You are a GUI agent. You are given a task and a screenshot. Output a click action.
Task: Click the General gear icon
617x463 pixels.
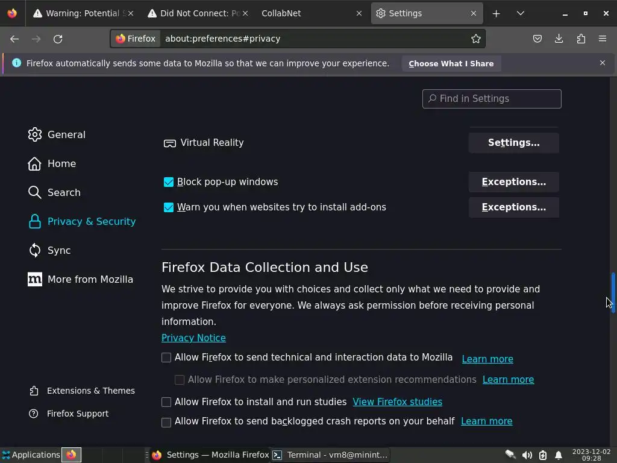[x=34, y=134]
